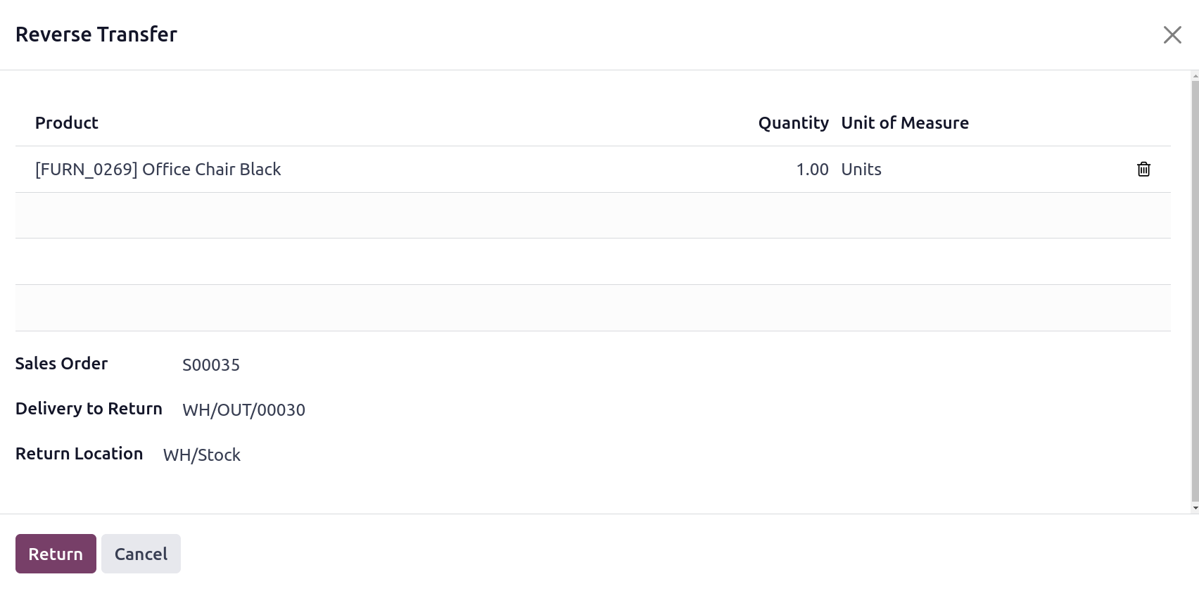1199x591 pixels.
Task: Sort by the Quantity column header
Action: (793, 123)
